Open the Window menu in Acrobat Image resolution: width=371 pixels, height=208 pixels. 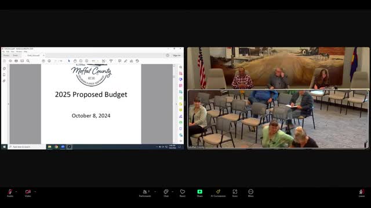(19, 51)
